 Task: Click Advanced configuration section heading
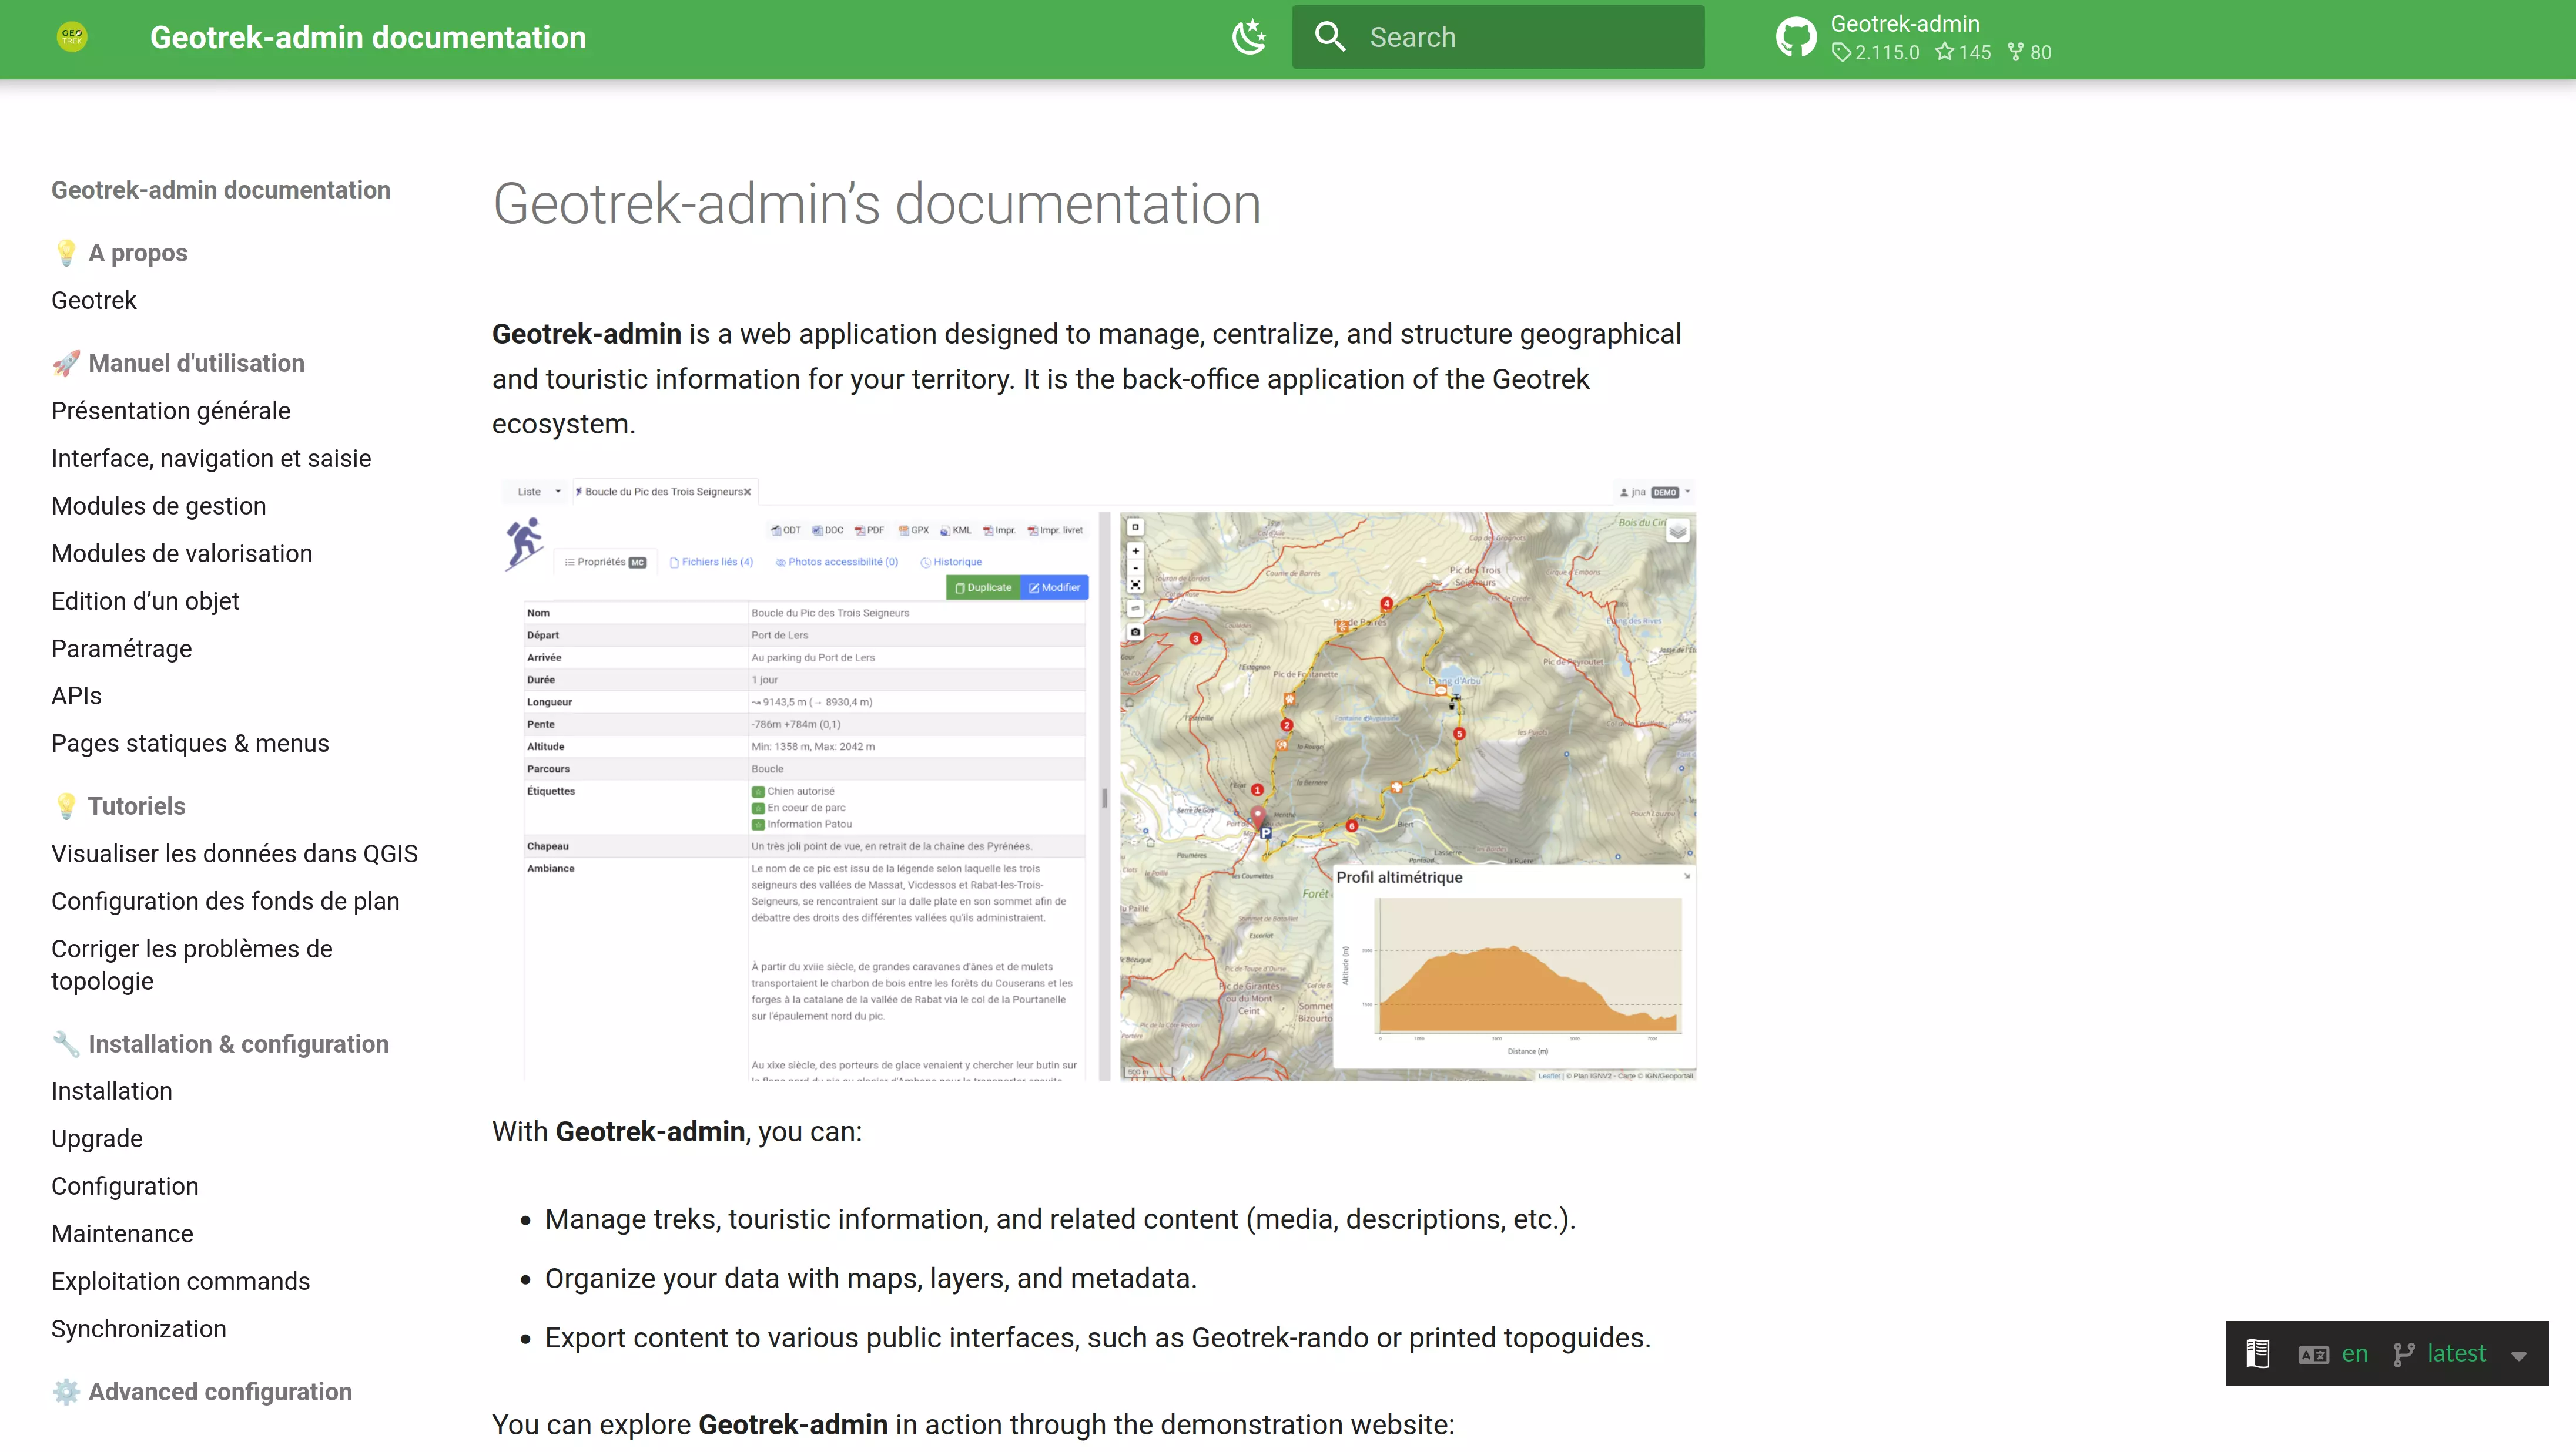[202, 1392]
